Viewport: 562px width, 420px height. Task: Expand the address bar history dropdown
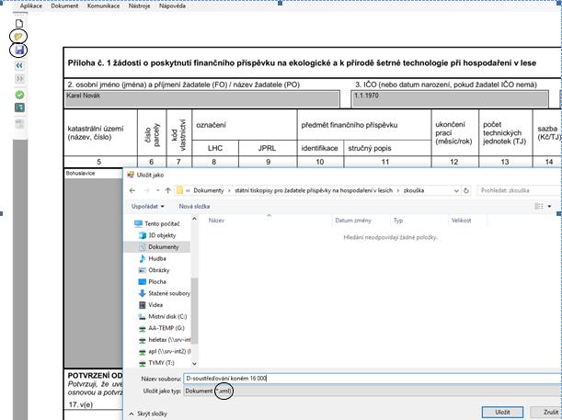(x=456, y=191)
